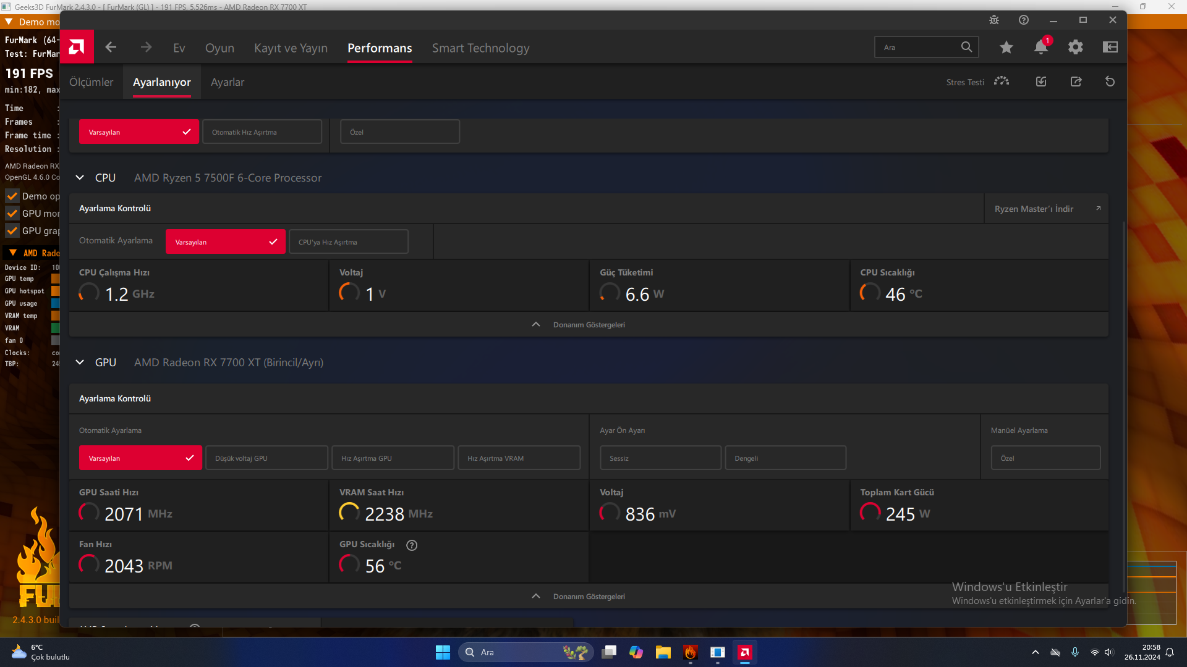Open the Oyun tab
The image size is (1187, 667).
pos(219,48)
